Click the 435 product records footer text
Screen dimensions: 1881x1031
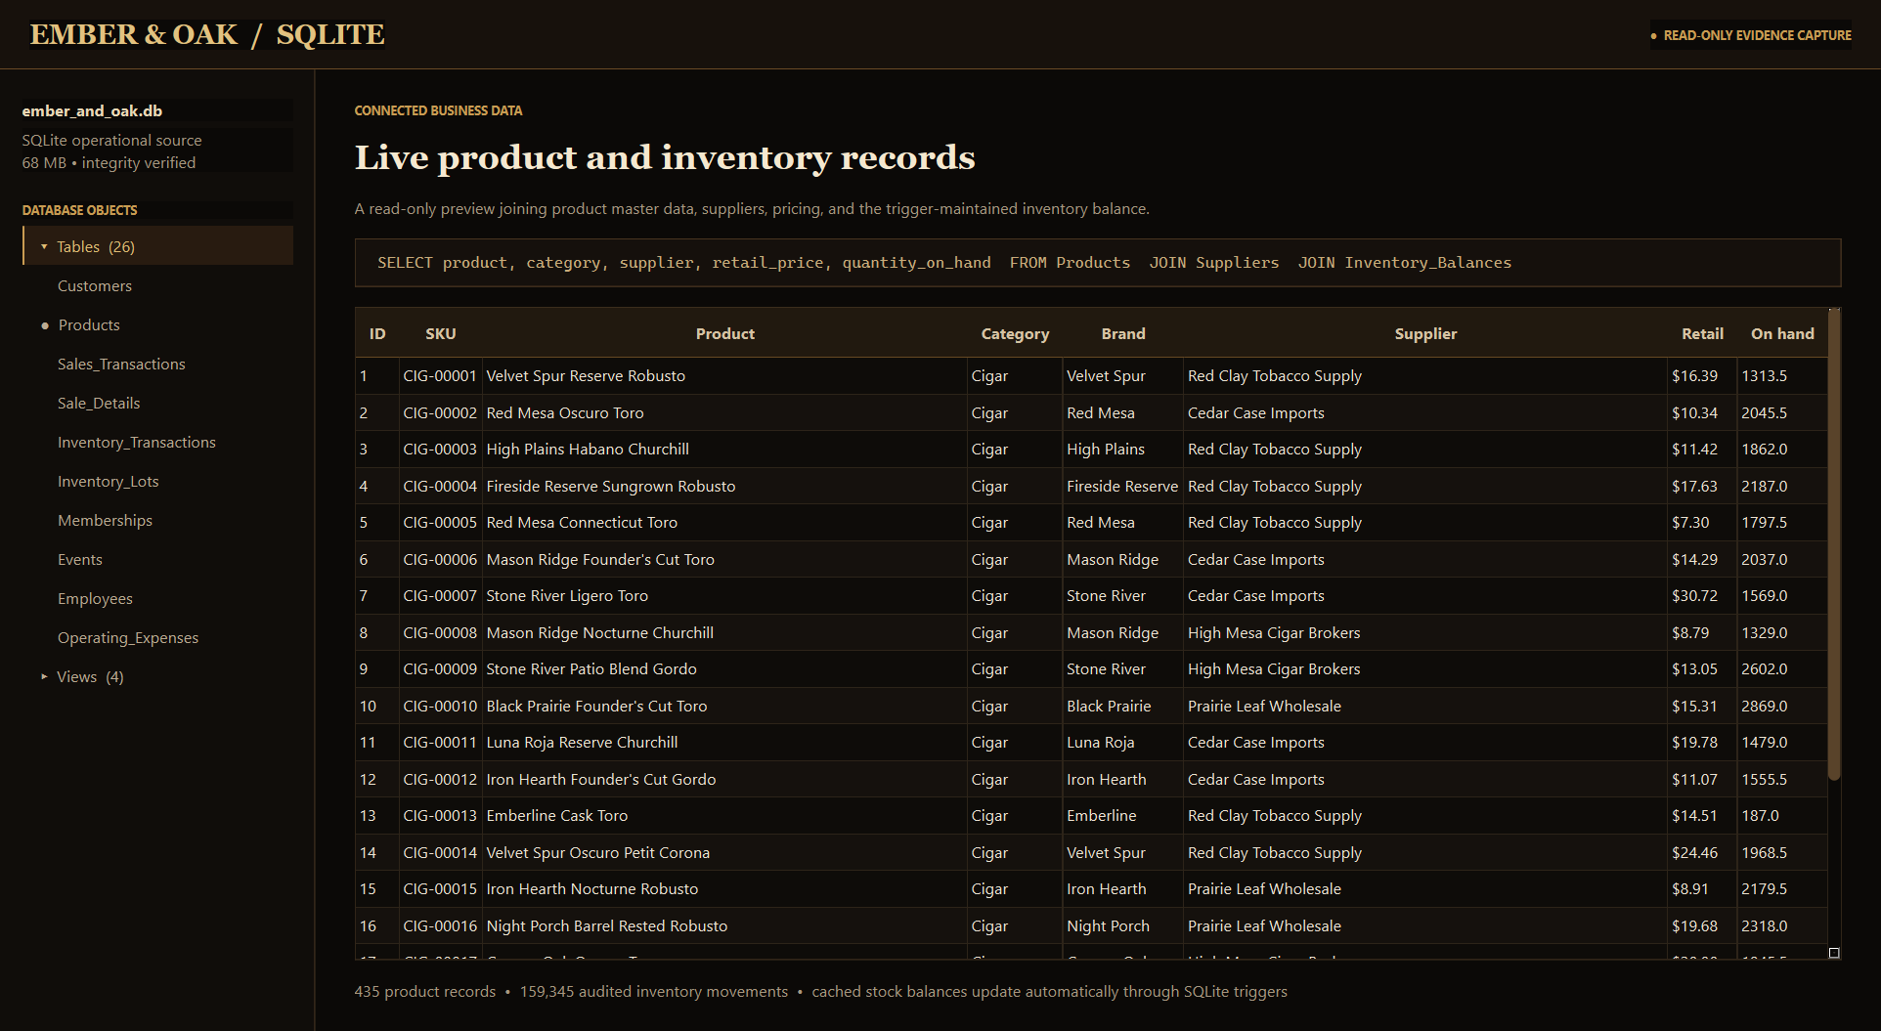pyautogui.click(x=425, y=992)
